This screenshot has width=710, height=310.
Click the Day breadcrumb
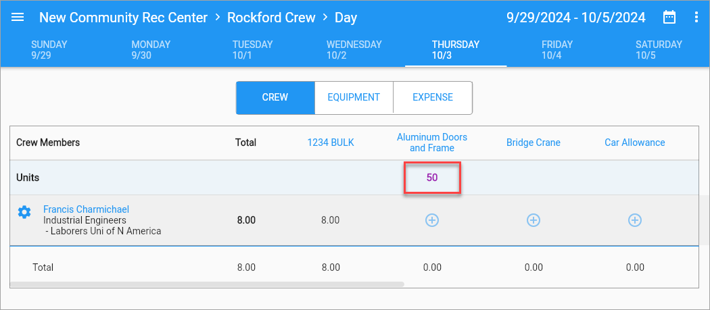click(346, 18)
